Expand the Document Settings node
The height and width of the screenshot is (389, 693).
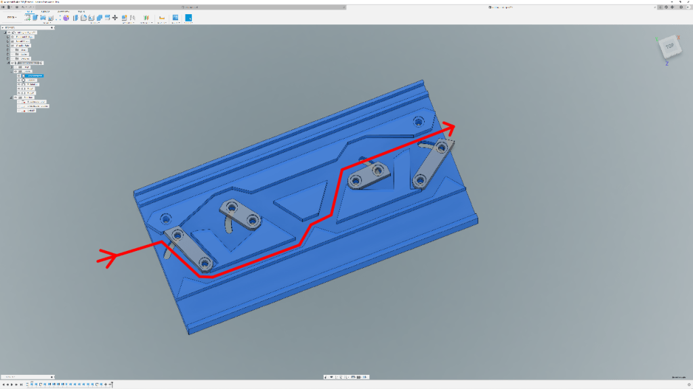(x=8, y=37)
